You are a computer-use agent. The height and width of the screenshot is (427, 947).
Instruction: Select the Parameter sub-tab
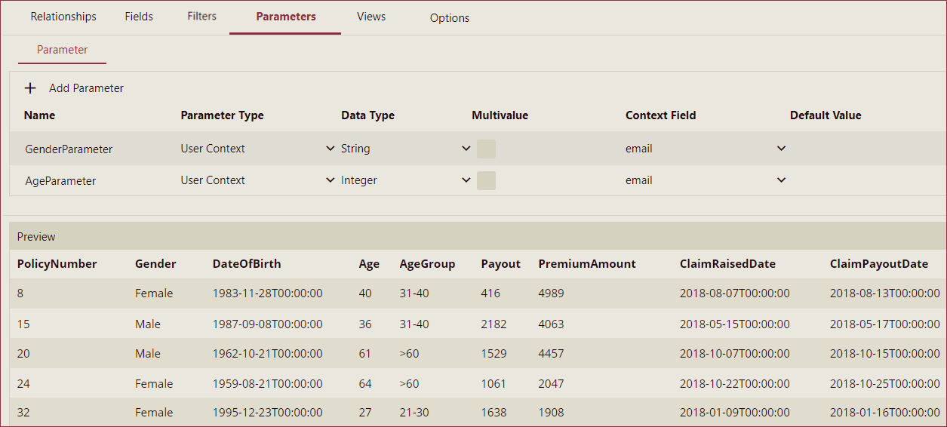click(63, 50)
